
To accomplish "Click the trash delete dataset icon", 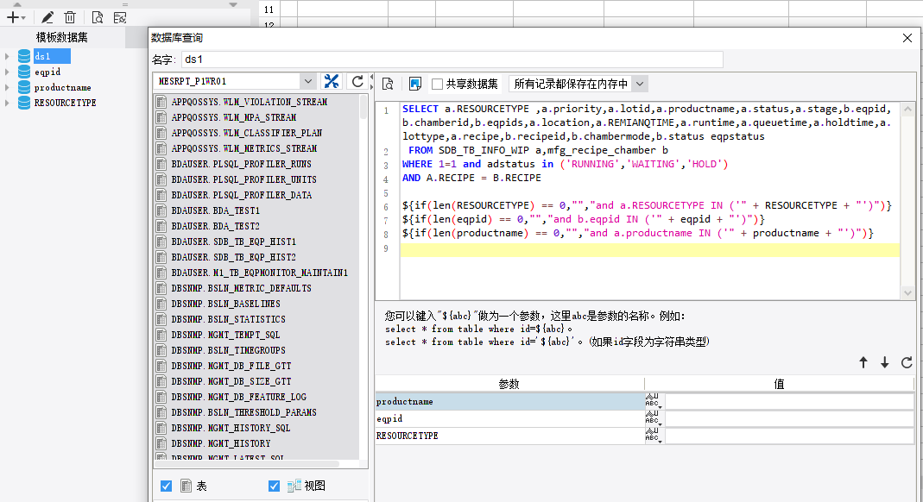I will click(70, 17).
